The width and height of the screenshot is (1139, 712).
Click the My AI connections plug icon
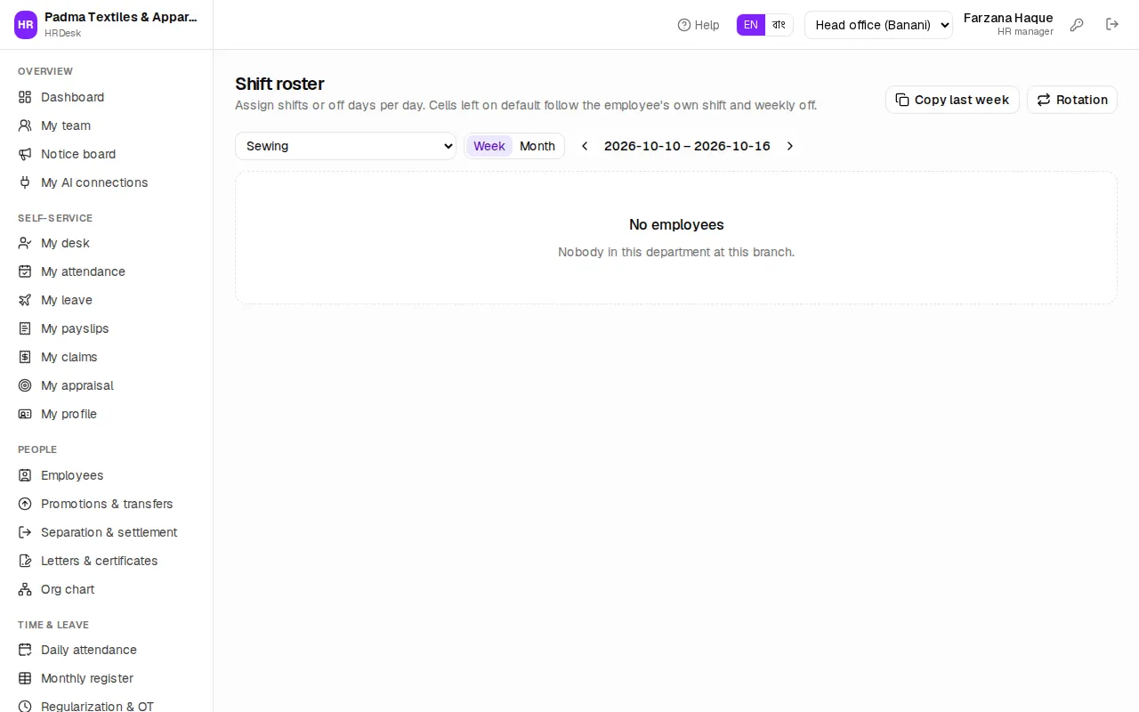25,182
